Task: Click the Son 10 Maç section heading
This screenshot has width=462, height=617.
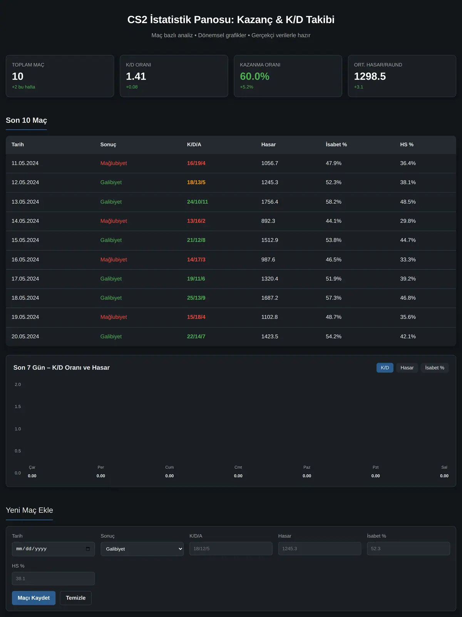Action: pos(26,120)
